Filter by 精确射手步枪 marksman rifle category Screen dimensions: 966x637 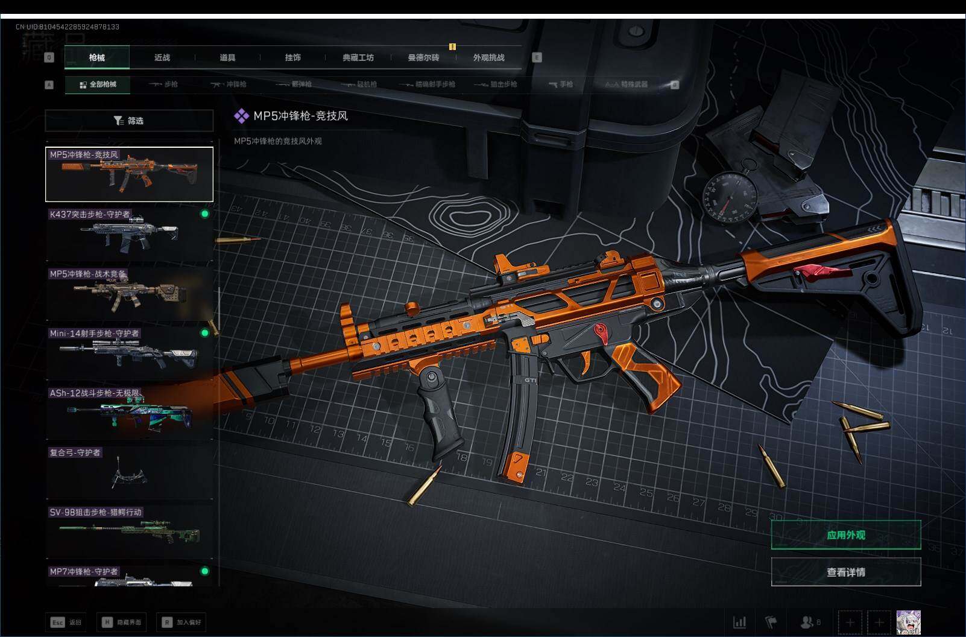click(x=427, y=84)
